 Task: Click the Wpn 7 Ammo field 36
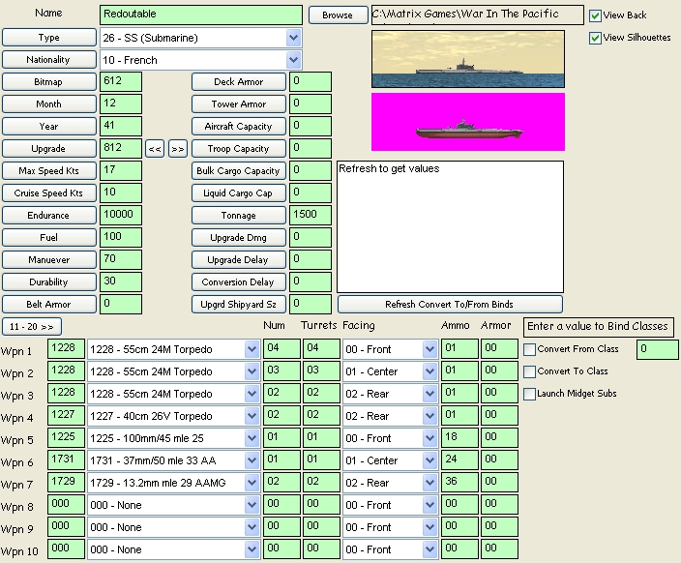459,482
